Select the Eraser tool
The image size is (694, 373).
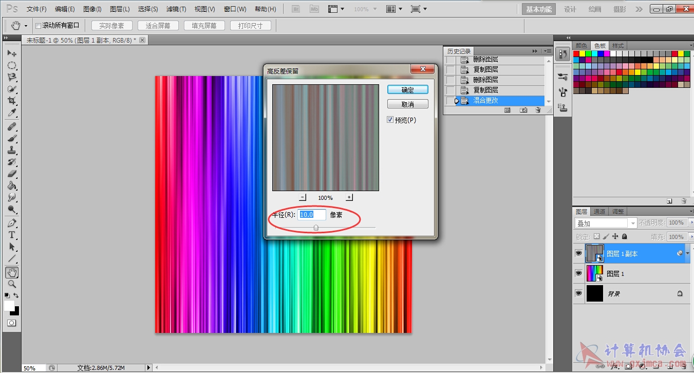click(12, 174)
